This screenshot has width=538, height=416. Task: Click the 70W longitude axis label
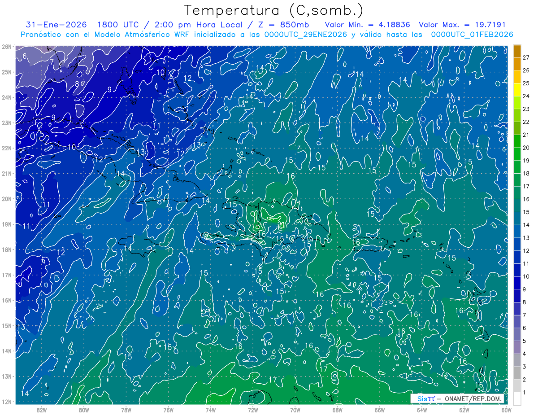pyautogui.click(x=295, y=410)
